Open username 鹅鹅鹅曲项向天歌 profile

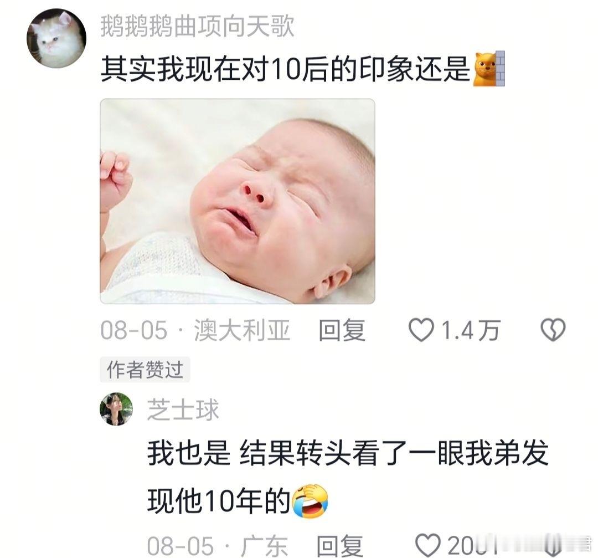pos(197,27)
